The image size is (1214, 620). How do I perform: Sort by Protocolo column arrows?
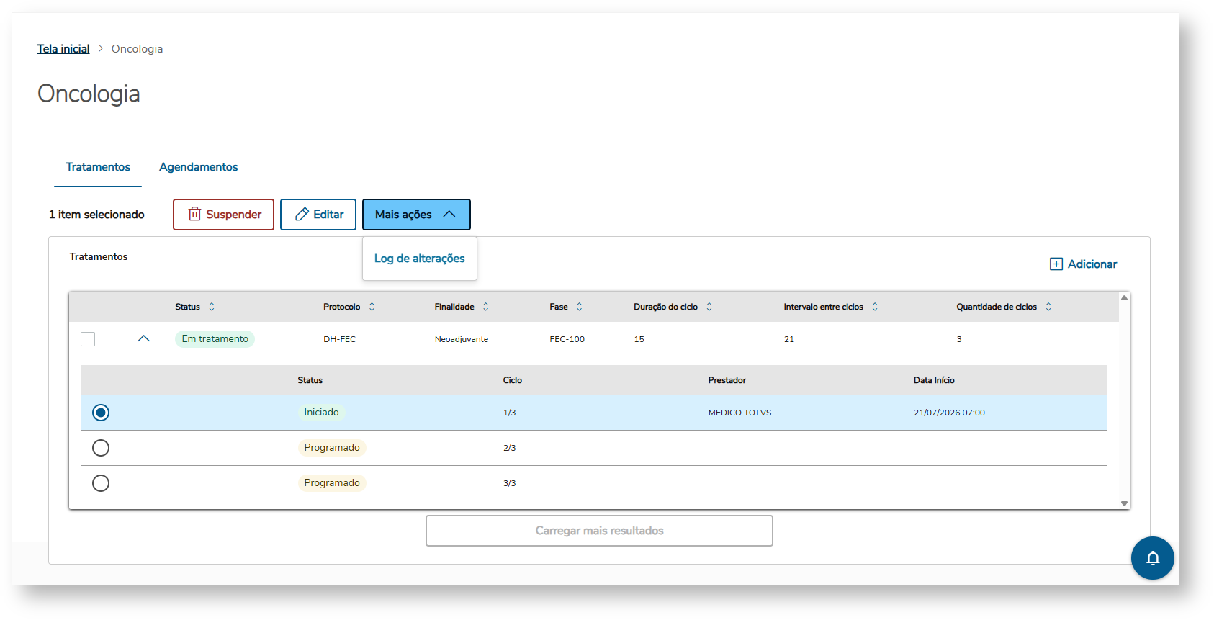(372, 307)
